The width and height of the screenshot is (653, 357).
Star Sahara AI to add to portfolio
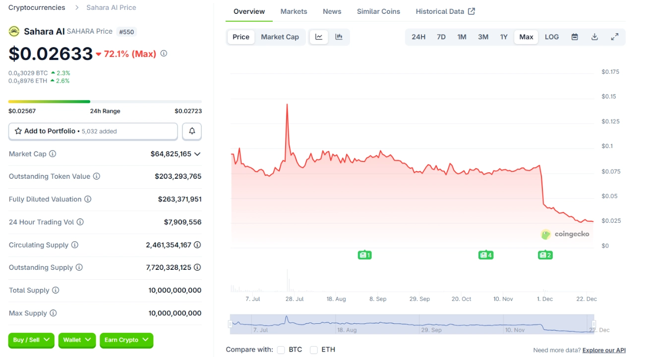pyautogui.click(x=17, y=131)
